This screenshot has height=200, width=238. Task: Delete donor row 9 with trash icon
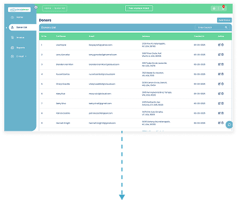point(222,123)
